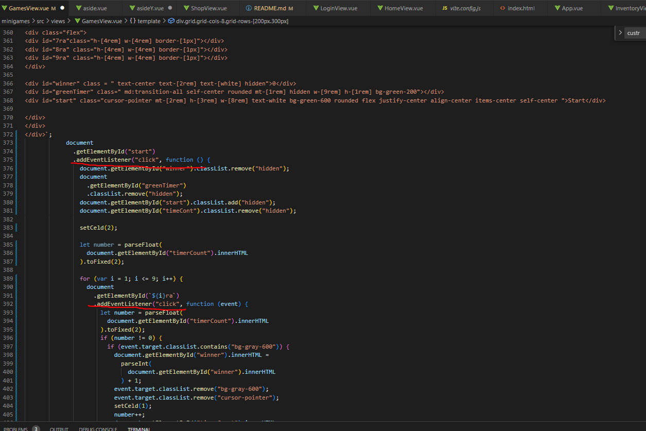Image resolution: width=646 pixels, height=431 pixels.
Task: Switch to the TERMINAL panel tab
Action: pos(139,429)
